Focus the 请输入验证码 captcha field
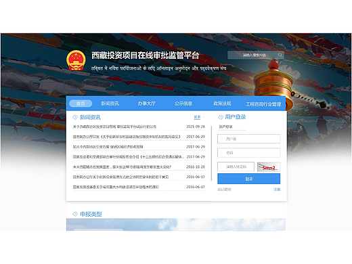Image resolution: width=352 pixels, height=264 pixels. pos(236,167)
